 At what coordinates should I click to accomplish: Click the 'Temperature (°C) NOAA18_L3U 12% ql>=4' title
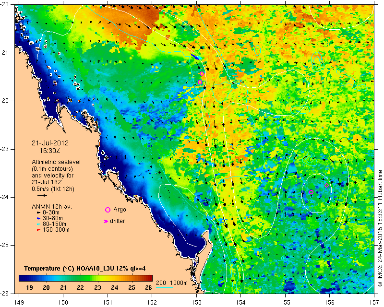click(x=85, y=269)
